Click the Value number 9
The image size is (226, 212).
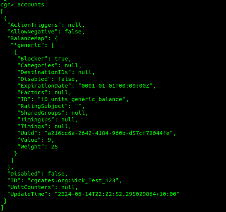49,140
